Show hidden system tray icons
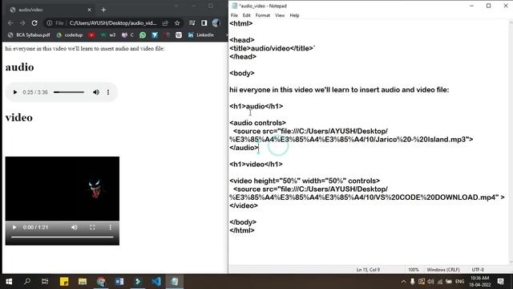The height and width of the screenshot is (289, 513). [403, 282]
